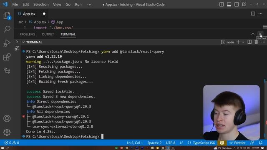Open the Manage gear icon
Viewport: 267px width, 150px height.
pos(7,132)
